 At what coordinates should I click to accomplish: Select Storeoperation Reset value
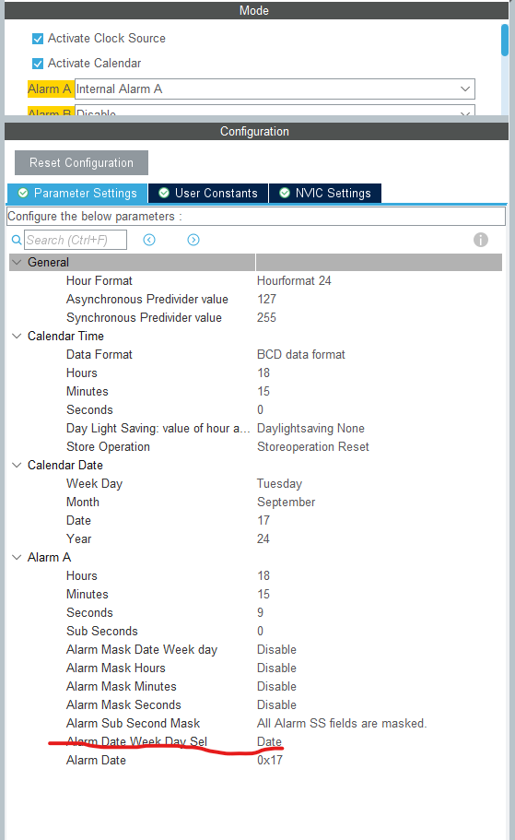pos(313,447)
